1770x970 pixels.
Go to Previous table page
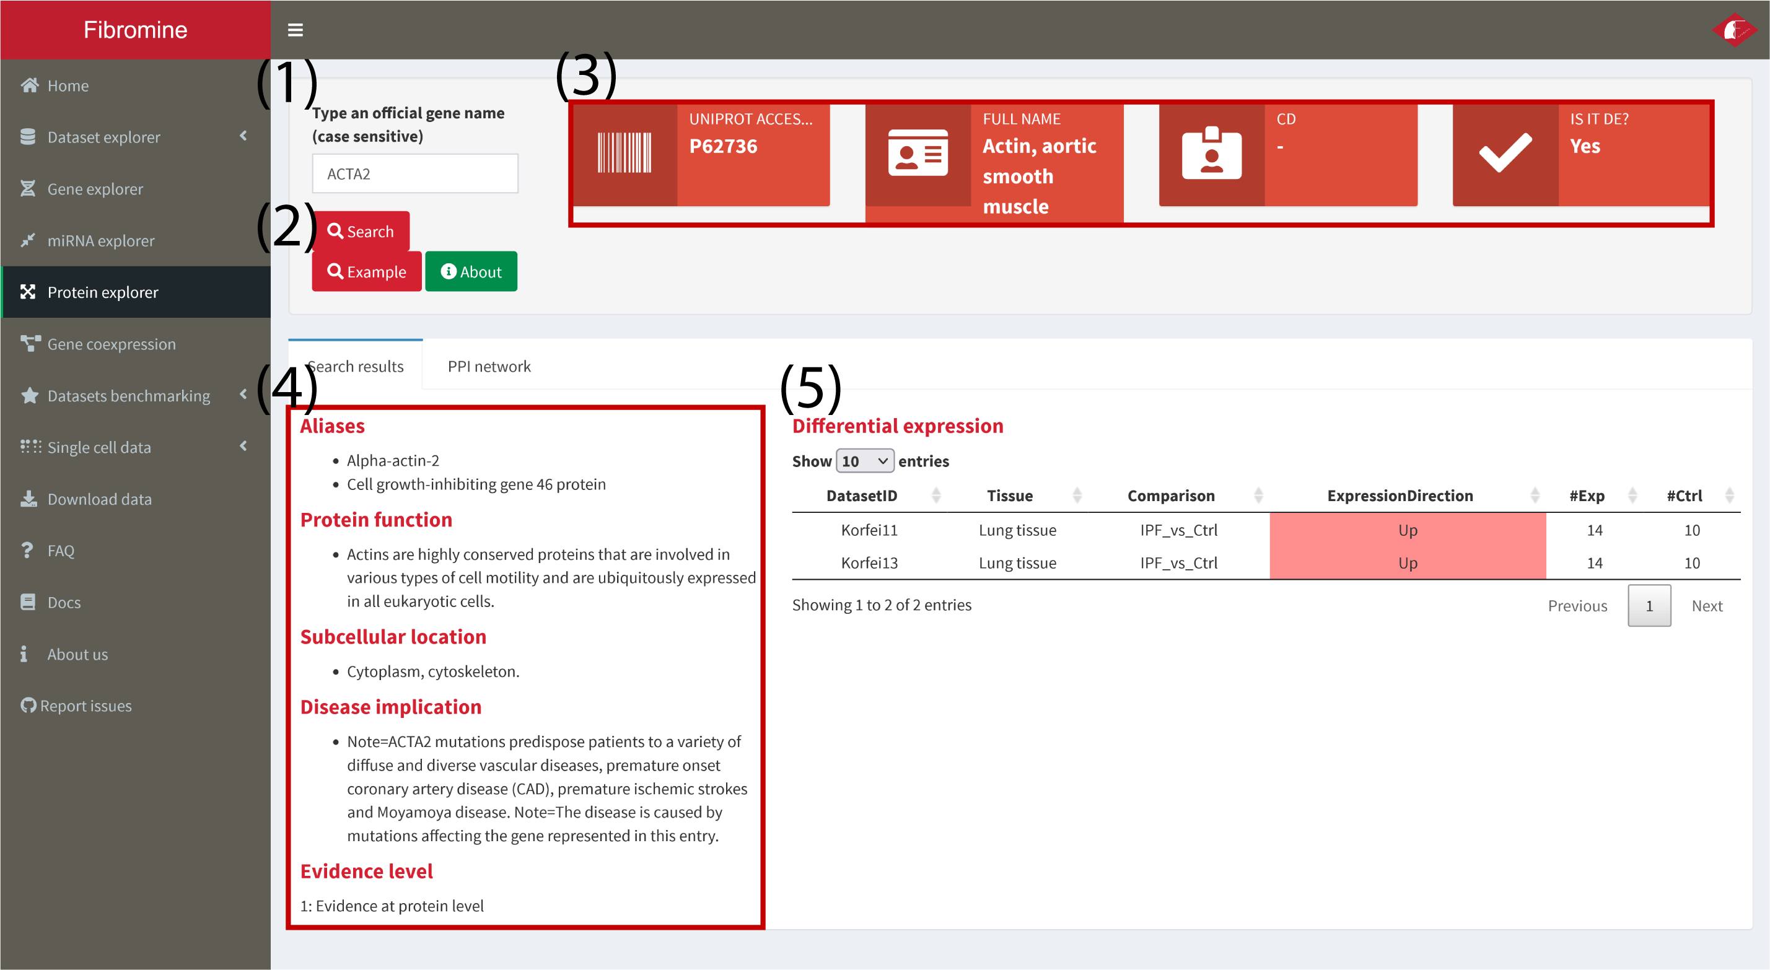click(x=1577, y=605)
